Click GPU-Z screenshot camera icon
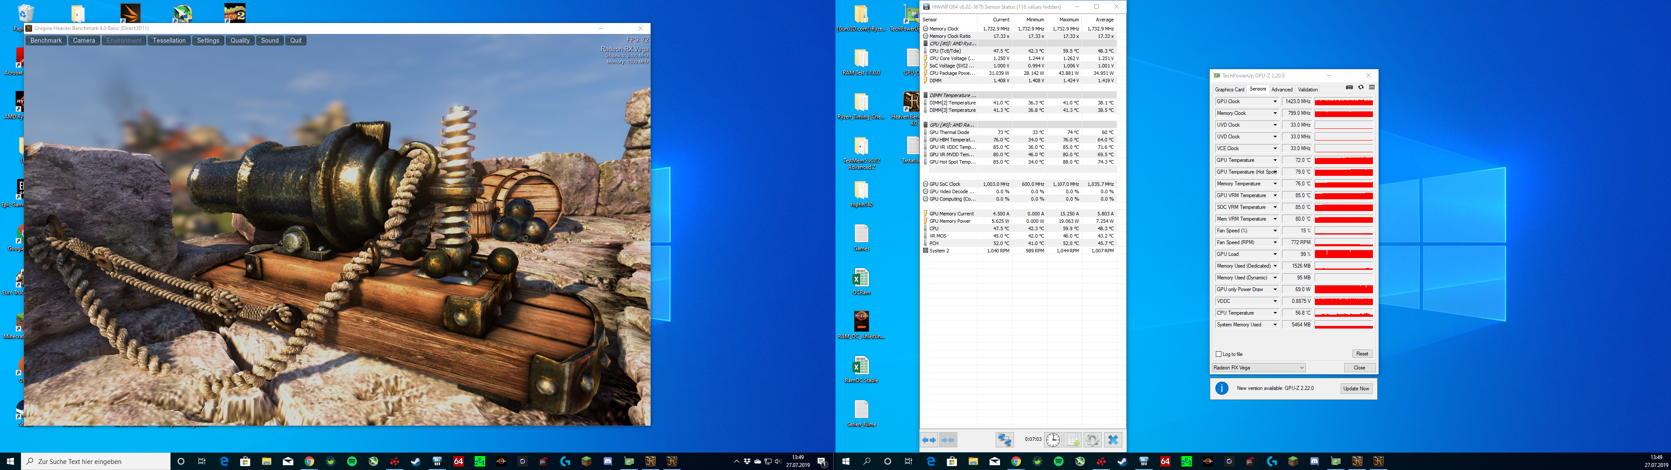The height and width of the screenshot is (470, 1671). pyautogui.click(x=1349, y=87)
